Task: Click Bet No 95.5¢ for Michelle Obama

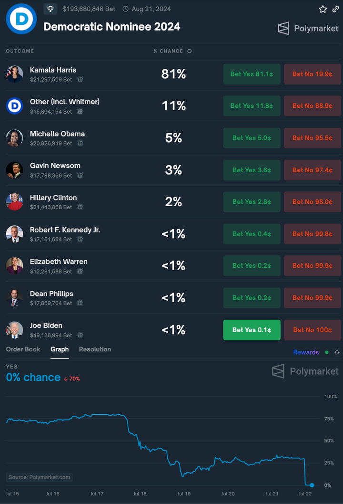Action: [313, 138]
